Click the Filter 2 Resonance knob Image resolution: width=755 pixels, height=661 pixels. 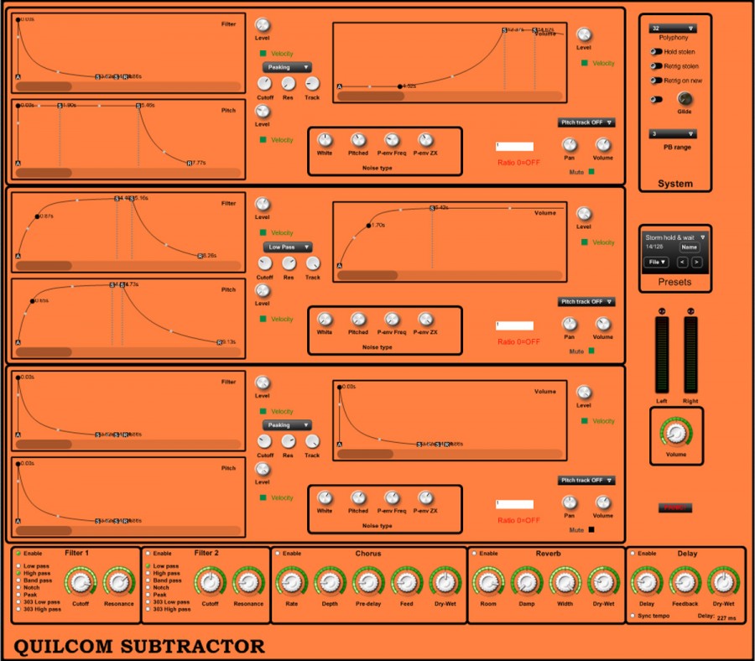(x=247, y=581)
